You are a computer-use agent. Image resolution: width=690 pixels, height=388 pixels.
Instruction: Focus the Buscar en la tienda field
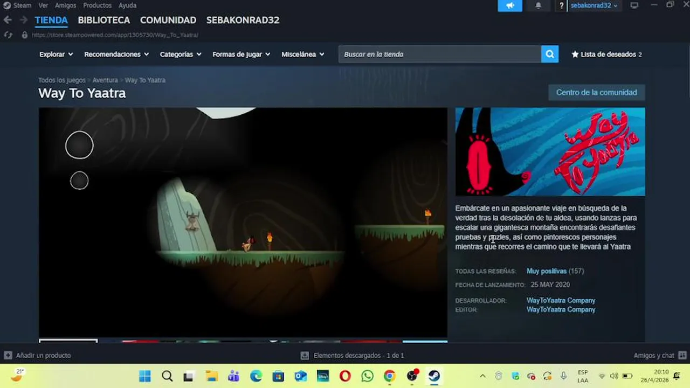tap(440, 54)
